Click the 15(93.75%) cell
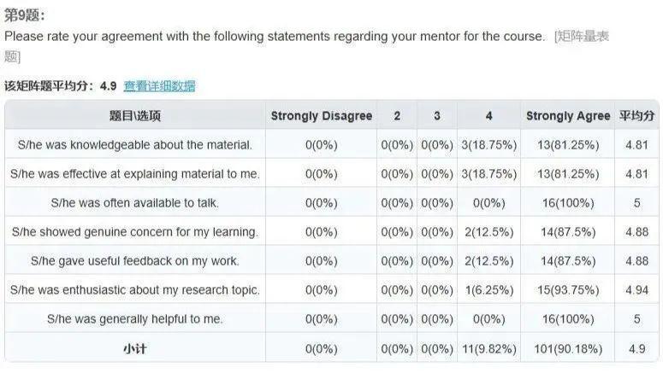 568,290
